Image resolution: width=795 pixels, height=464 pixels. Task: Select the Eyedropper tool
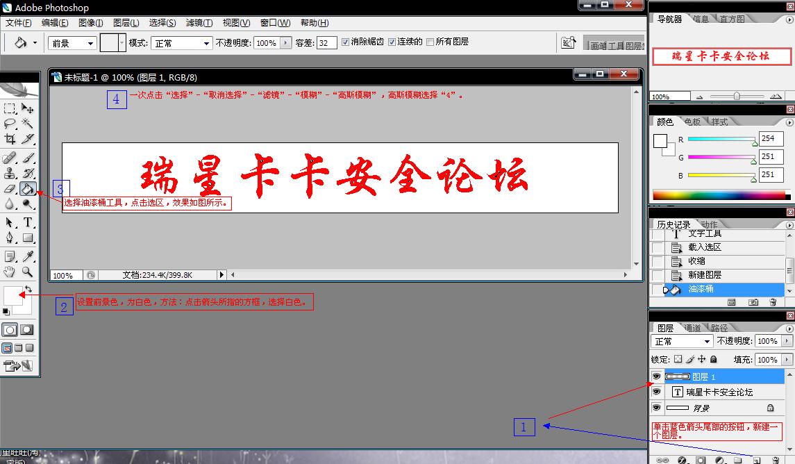point(27,256)
